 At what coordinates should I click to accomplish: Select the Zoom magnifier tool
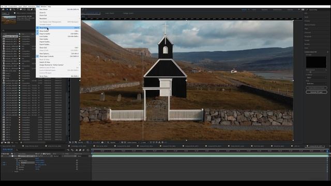coord(14,9)
